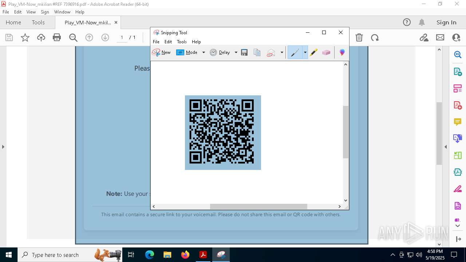Expand the Send Snip dropdown arrow

pos(282,52)
